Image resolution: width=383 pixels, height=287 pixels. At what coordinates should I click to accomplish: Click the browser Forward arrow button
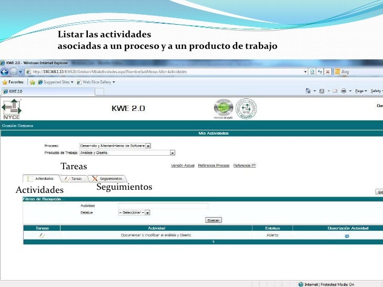click(x=14, y=71)
